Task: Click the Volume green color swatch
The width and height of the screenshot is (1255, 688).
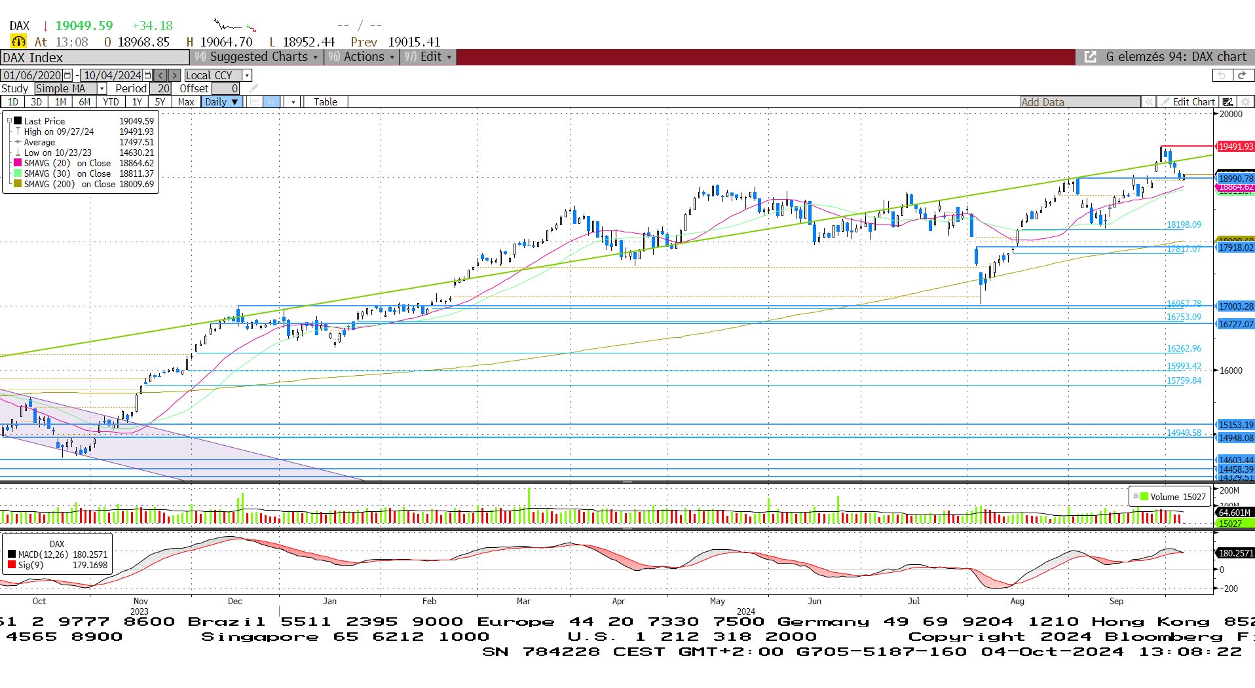Action: pos(1144,497)
